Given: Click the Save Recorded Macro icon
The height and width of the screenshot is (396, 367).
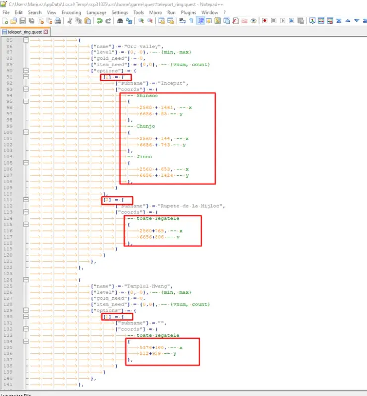Looking at the screenshot, I should coord(301,21).
